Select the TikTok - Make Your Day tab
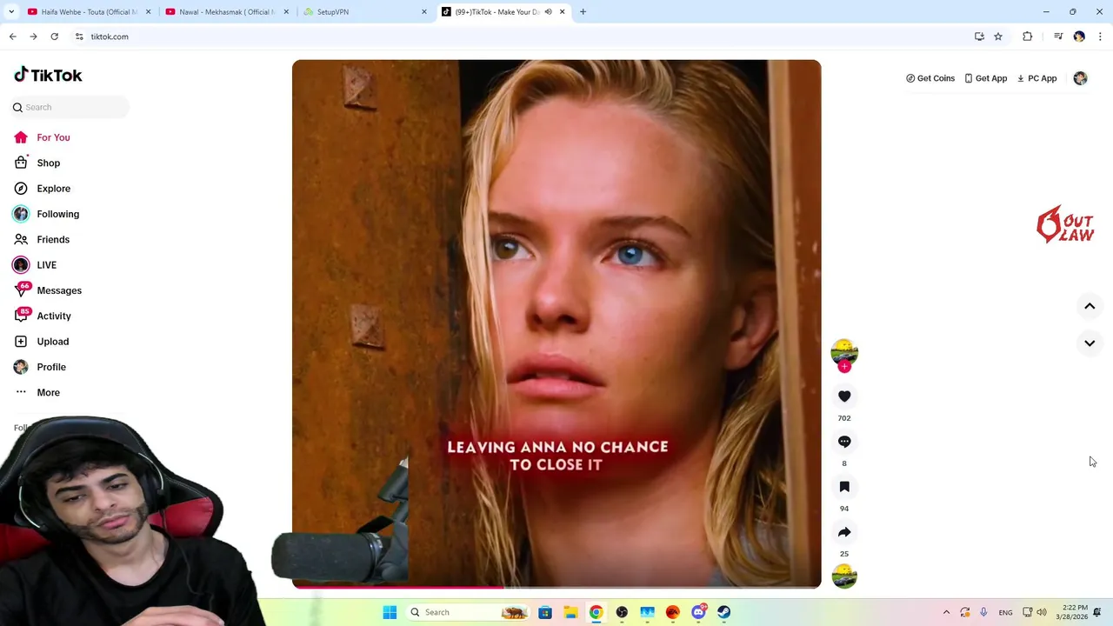This screenshot has width=1113, height=626. (x=496, y=12)
